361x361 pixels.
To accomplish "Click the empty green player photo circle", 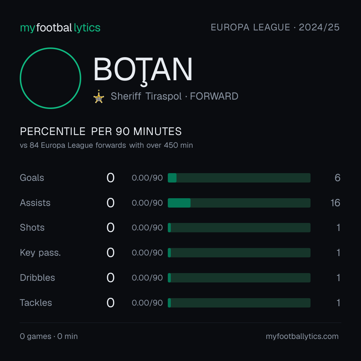I will click(x=50, y=78).
